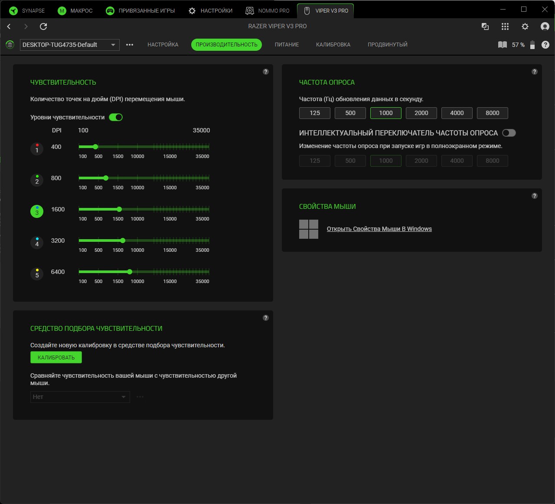The width and height of the screenshot is (555, 504).
Task: Select the active DPI stage 3 circle
Action: pyautogui.click(x=37, y=211)
